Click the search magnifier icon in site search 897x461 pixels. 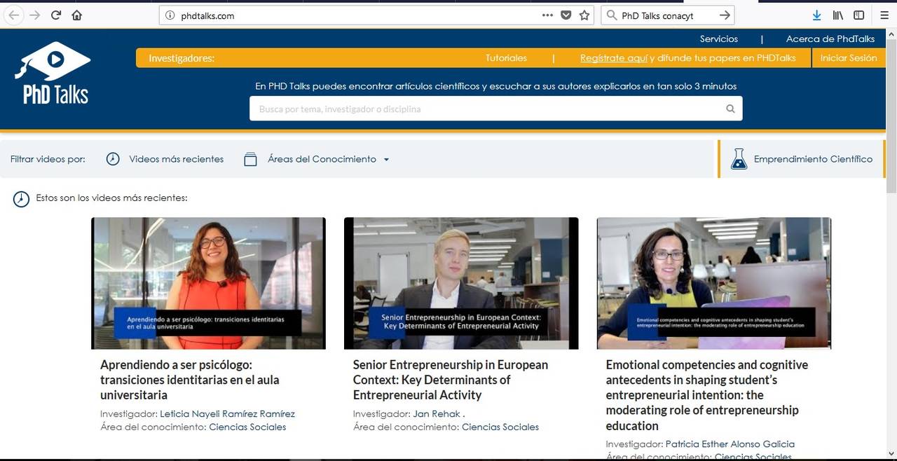pos(730,109)
